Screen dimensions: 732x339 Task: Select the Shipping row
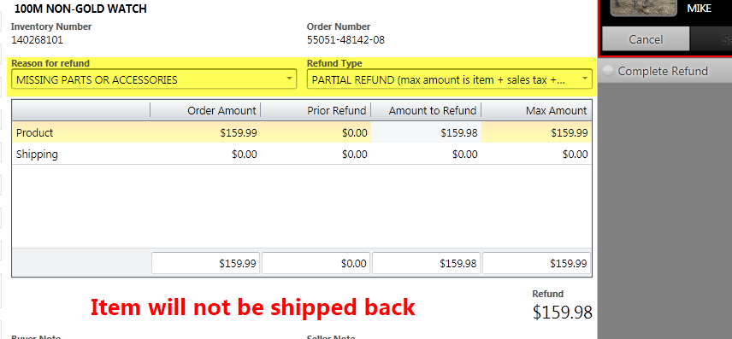coord(302,154)
